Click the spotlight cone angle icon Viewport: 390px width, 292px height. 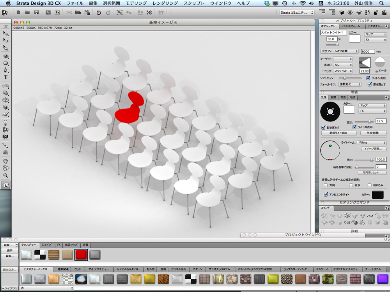[365, 62]
